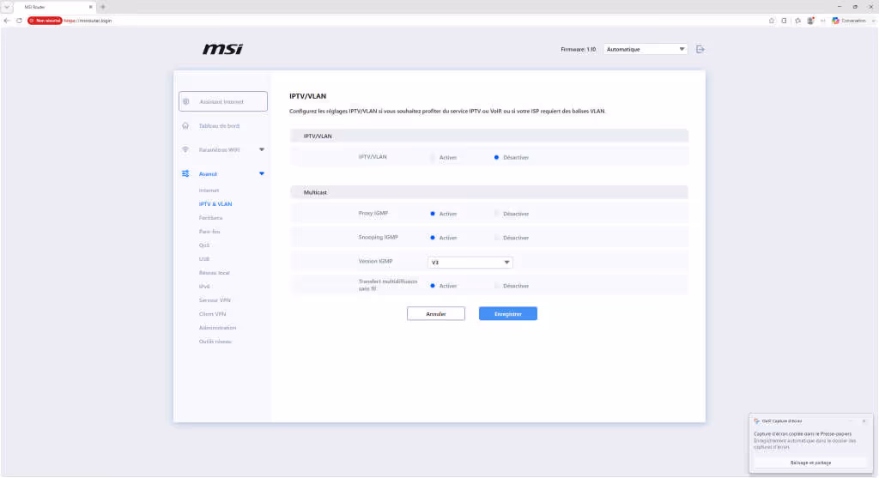Viewport: 879px width, 478px height.
Task: Click the Avancé sliders icon
Action: click(185, 173)
